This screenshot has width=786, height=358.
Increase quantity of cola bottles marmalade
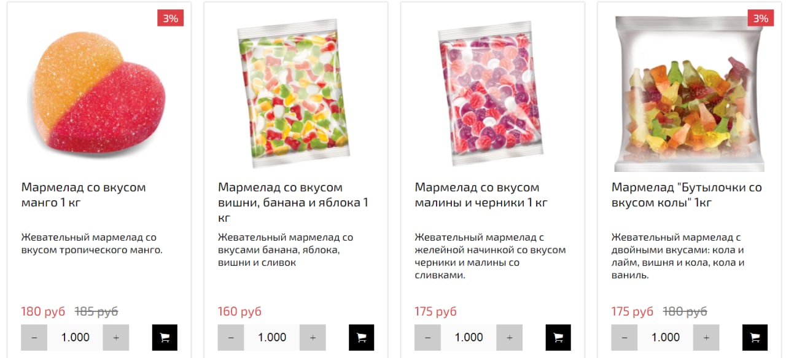coord(706,337)
